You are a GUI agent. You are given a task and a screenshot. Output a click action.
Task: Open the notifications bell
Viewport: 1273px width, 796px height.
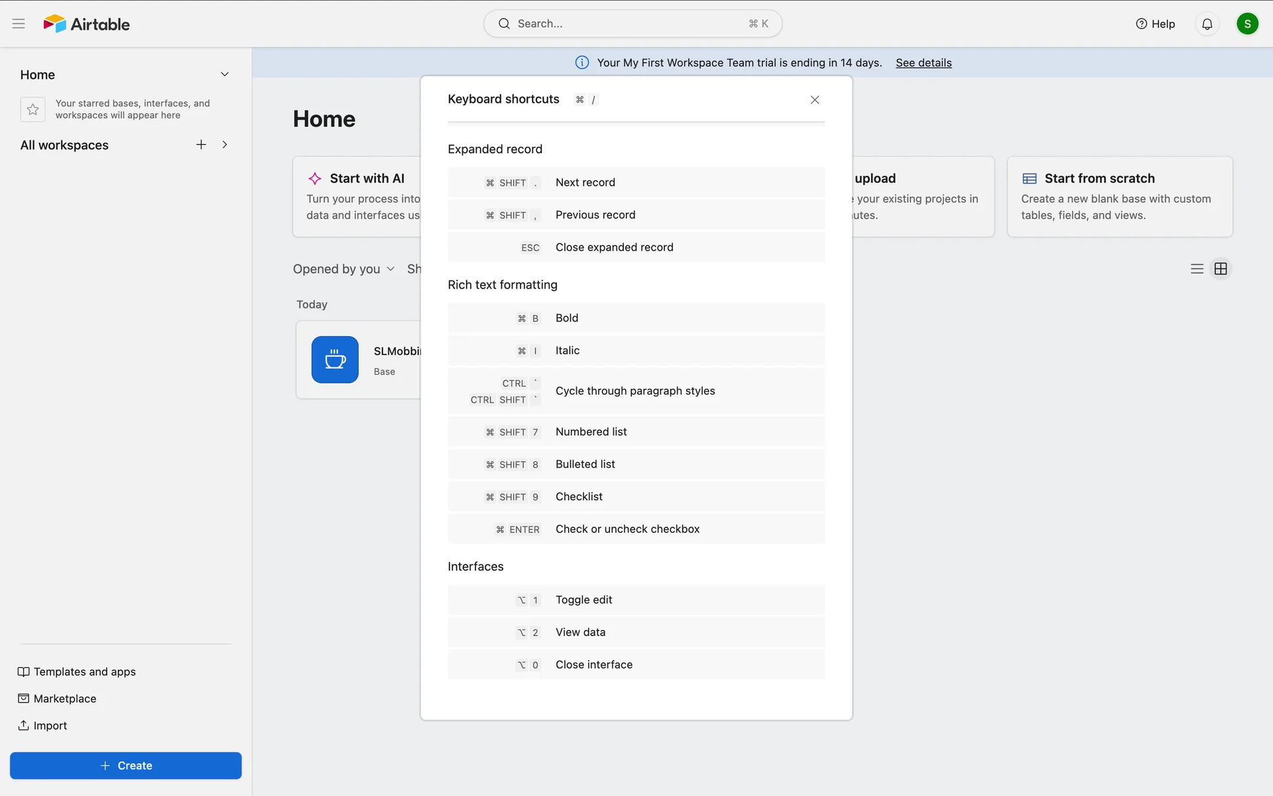[1207, 24]
